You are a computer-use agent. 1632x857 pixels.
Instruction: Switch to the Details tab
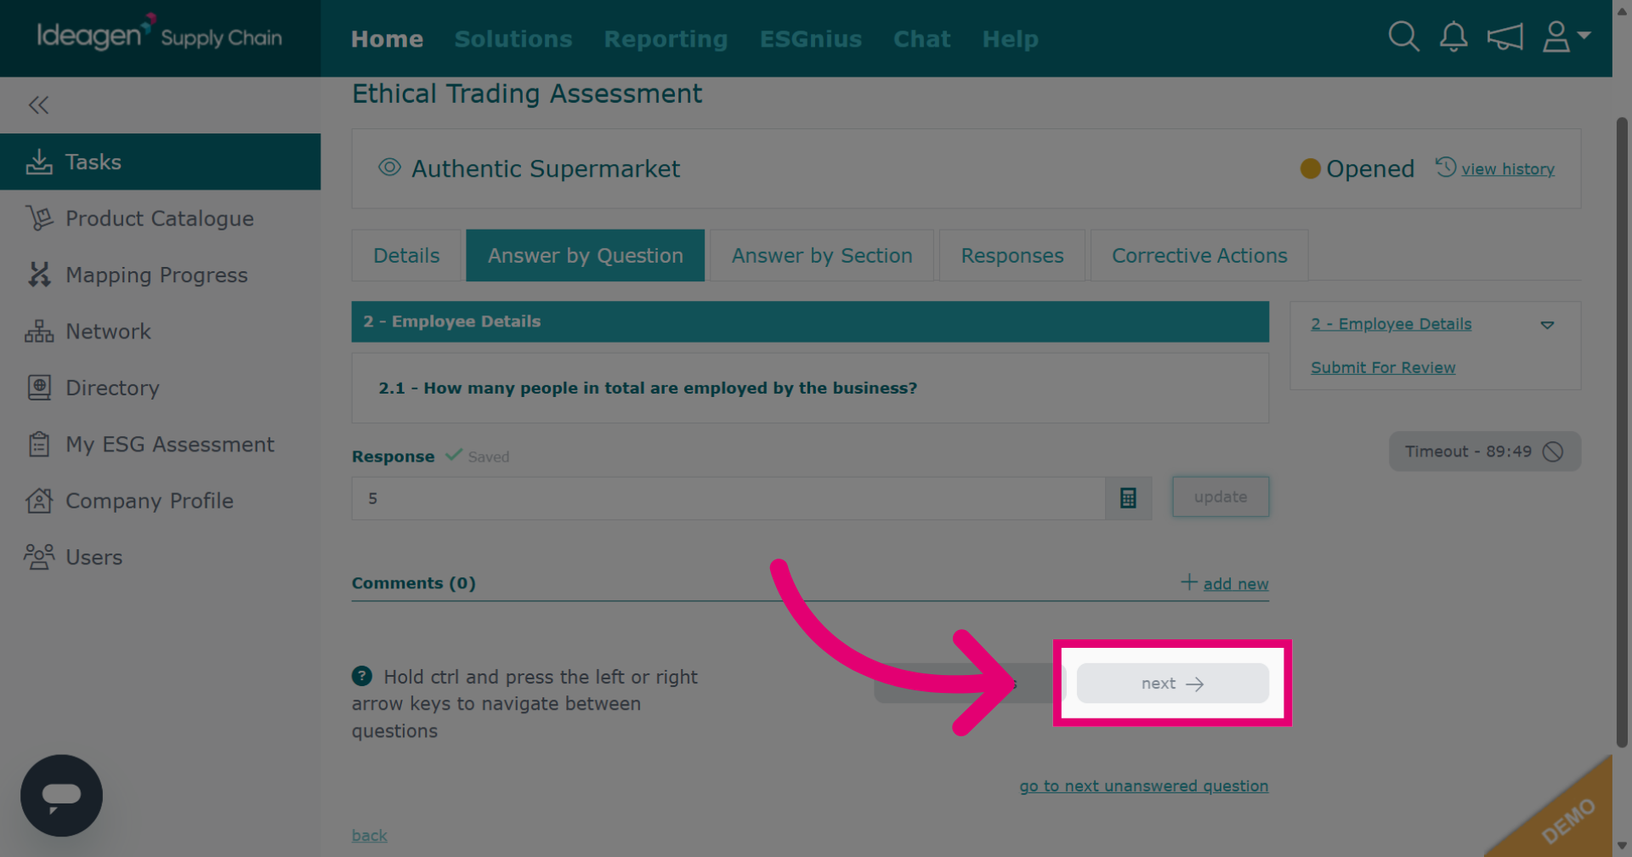[x=406, y=255]
